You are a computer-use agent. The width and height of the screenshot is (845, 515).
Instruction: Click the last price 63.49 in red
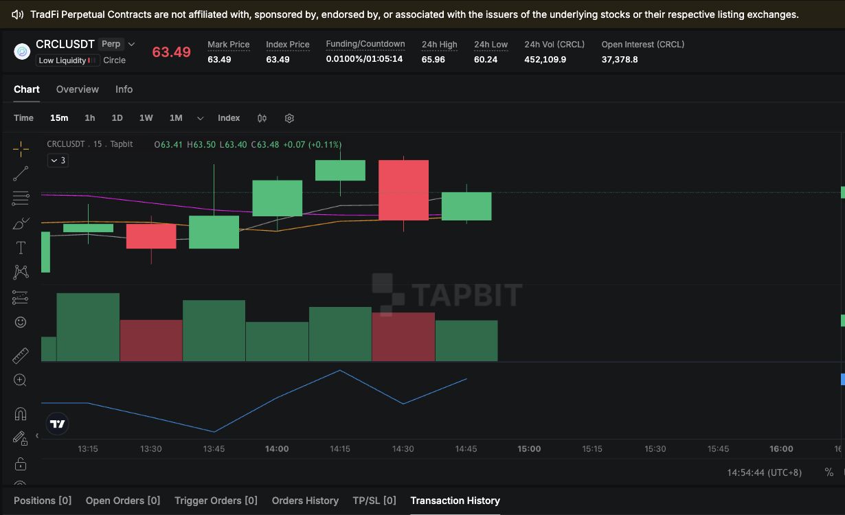[171, 52]
